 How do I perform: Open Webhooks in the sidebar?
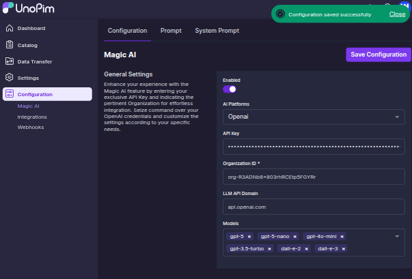click(30, 127)
